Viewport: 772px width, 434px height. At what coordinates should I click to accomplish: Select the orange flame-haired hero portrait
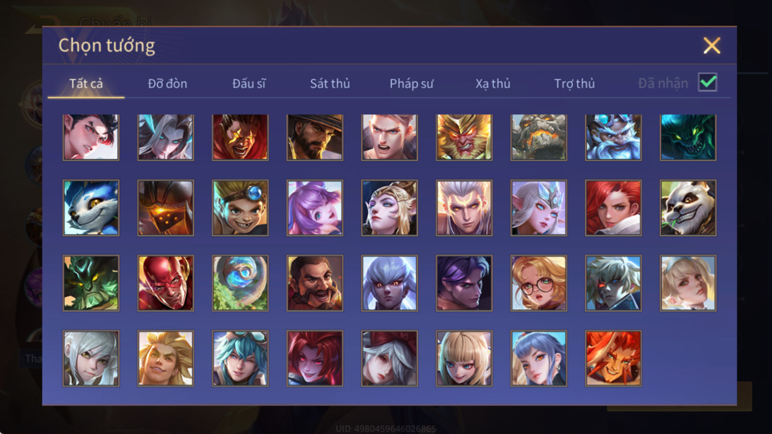point(613,358)
